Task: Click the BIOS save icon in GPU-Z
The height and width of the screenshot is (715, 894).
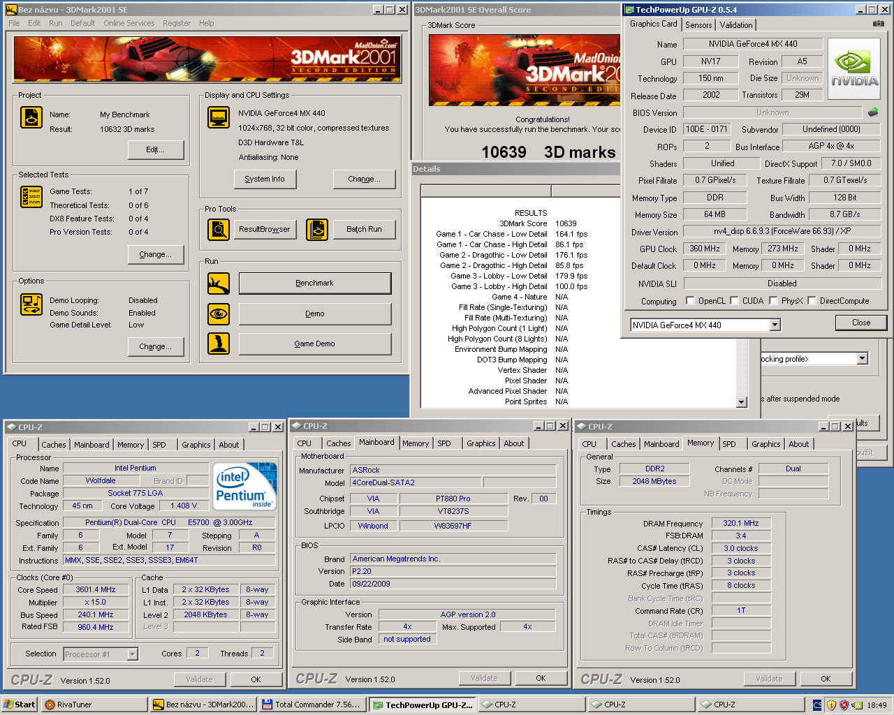Action: (x=873, y=112)
